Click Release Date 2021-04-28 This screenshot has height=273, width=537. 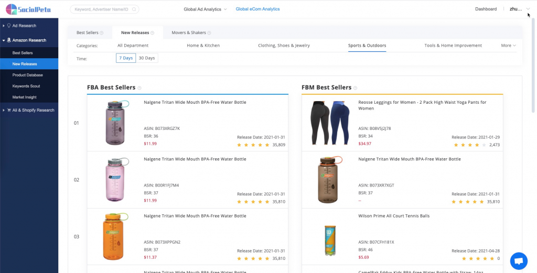476,251
